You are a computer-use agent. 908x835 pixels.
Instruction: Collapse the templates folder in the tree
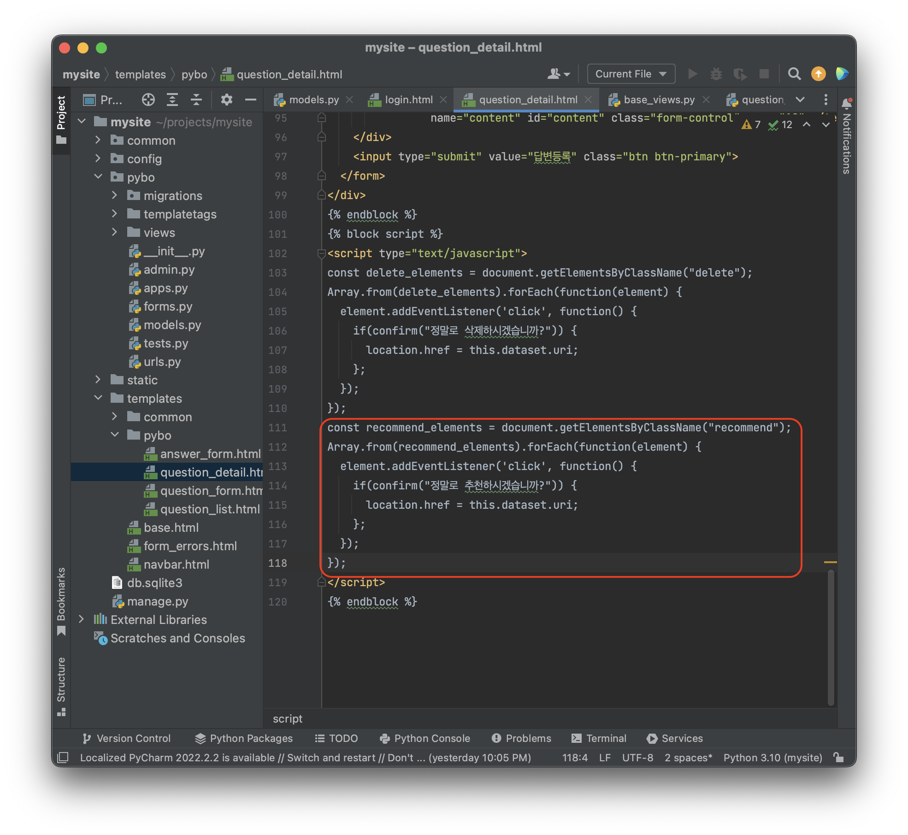coord(98,398)
